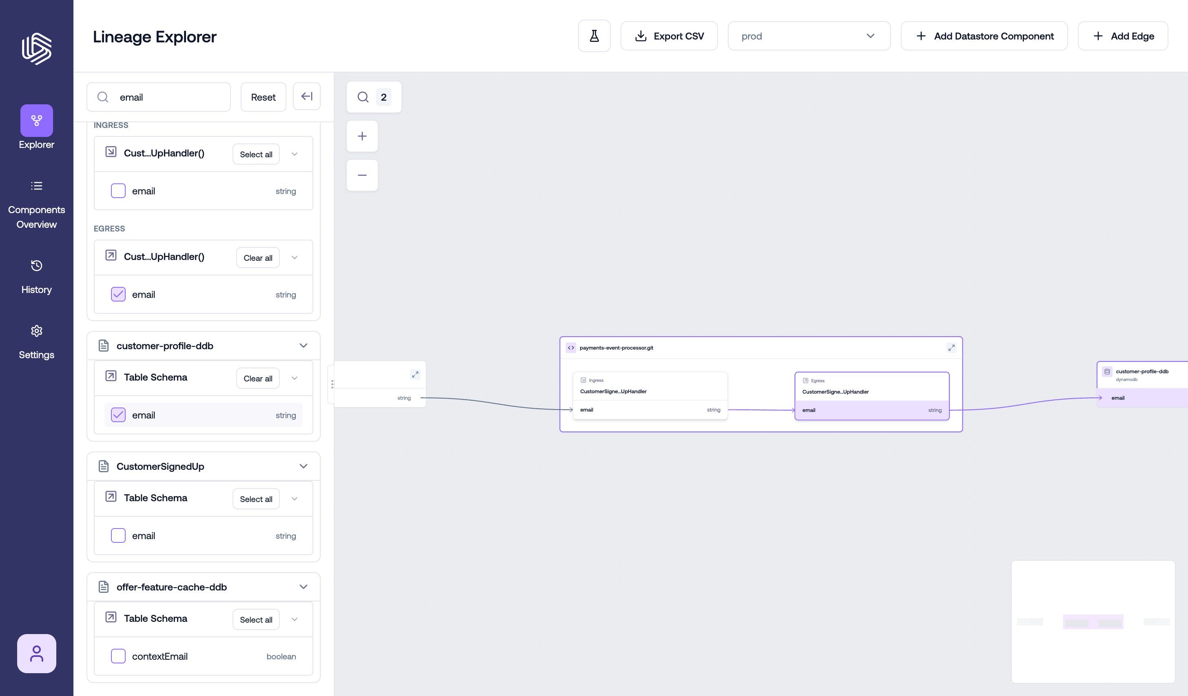1188x696 pixels.
Task: Click customer-profile-ddb Table Schema arrow icon
Action: point(111,376)
